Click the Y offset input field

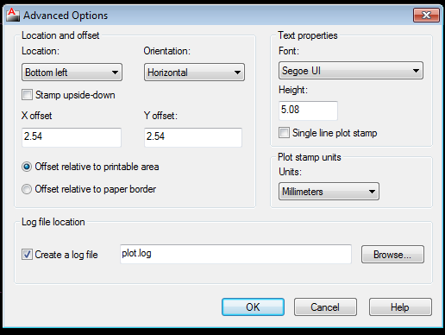[x=193, y=137]
